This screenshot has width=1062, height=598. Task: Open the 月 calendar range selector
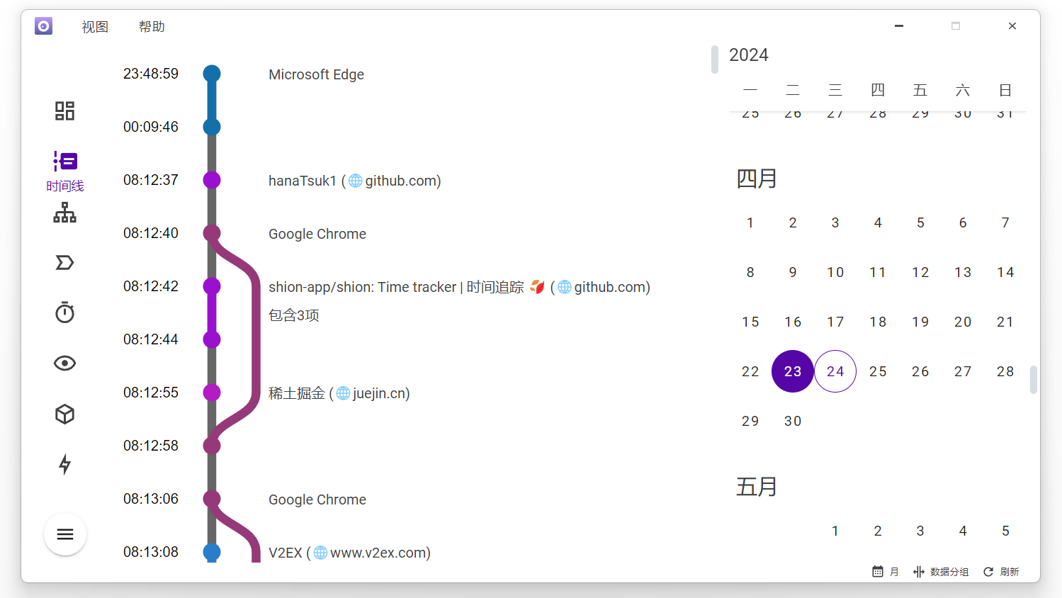886,572
